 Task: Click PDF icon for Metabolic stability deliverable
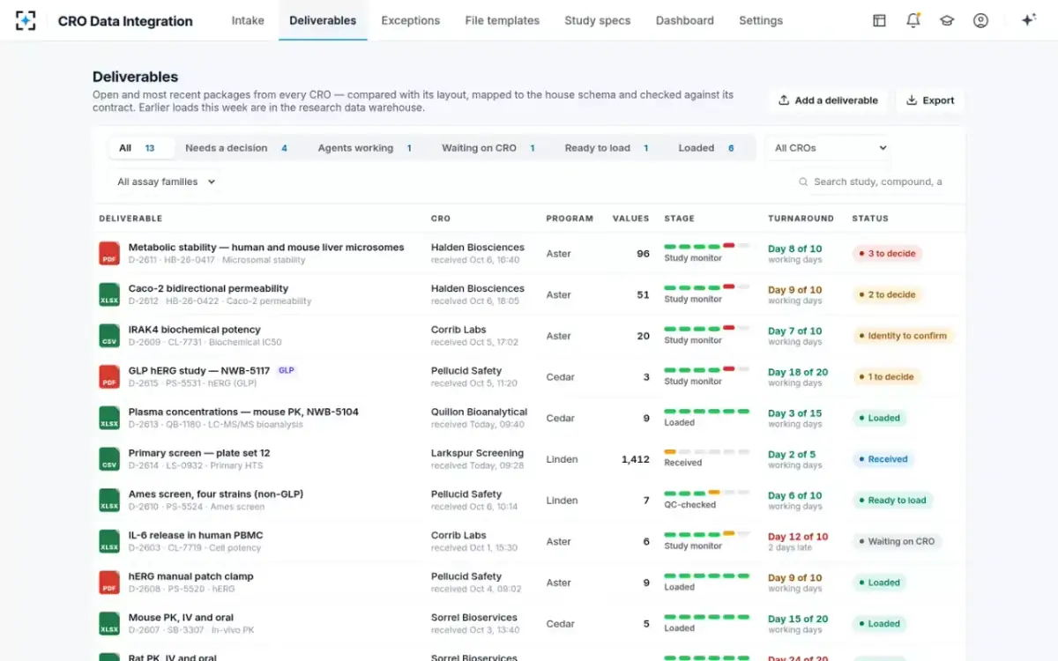tap(109, 254)
